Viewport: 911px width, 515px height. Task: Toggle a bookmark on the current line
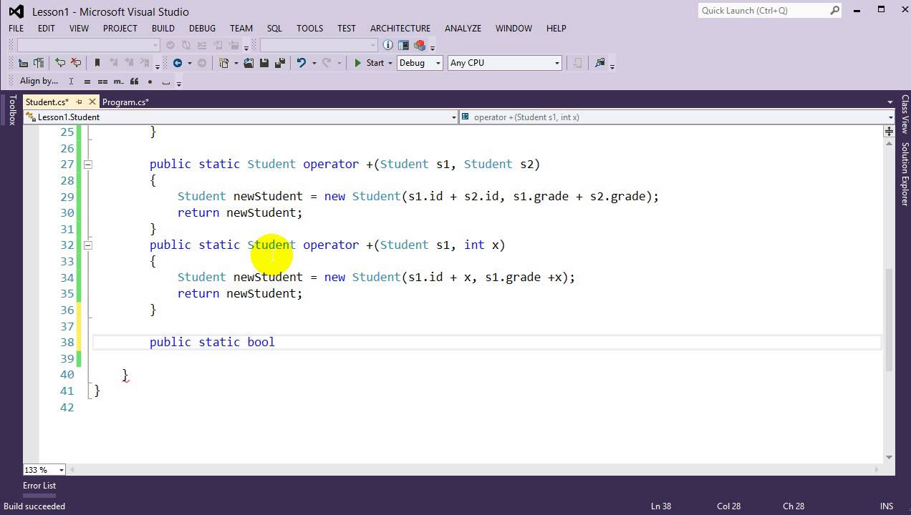pos(97,63)
